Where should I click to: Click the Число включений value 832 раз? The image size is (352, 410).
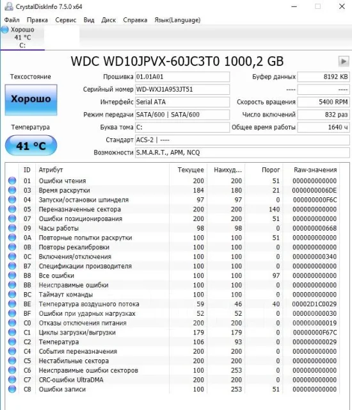click(323, 115)
